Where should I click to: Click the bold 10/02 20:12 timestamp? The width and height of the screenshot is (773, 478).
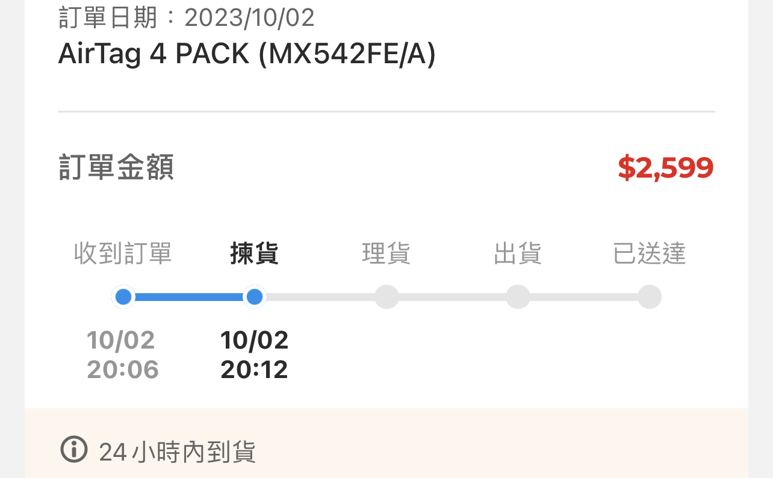pyautogui.click(x=255, y=355)
